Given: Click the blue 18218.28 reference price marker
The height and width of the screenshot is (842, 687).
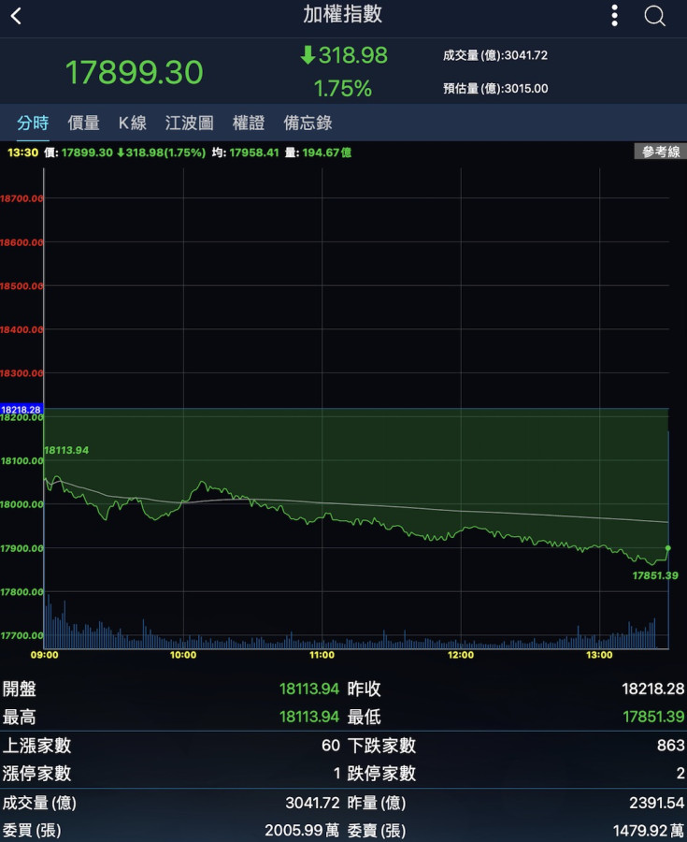Looking at the screenshot, I should click(x=21, y=410).
